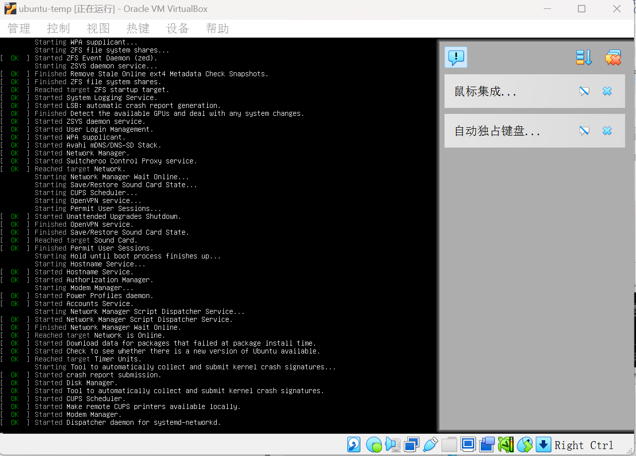Click the shared folders status icon
Viewport: 636px width, 456px height.
[449, 445]
